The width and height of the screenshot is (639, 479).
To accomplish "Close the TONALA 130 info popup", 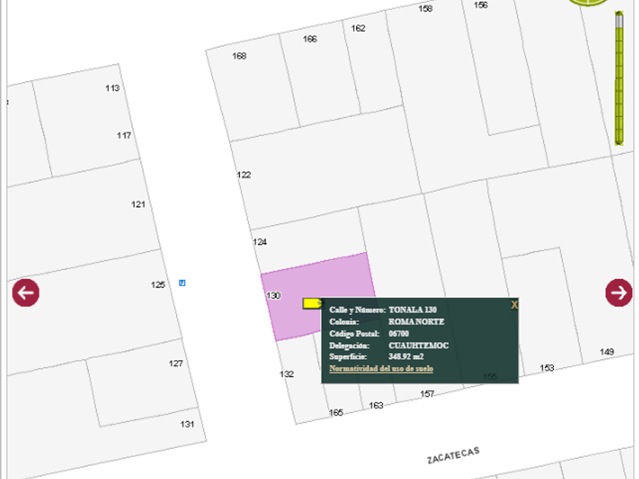I will [514, 305].
